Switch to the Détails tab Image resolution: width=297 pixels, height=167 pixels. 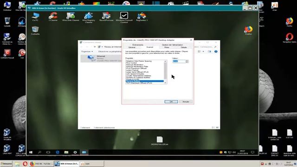coord(184,47)
